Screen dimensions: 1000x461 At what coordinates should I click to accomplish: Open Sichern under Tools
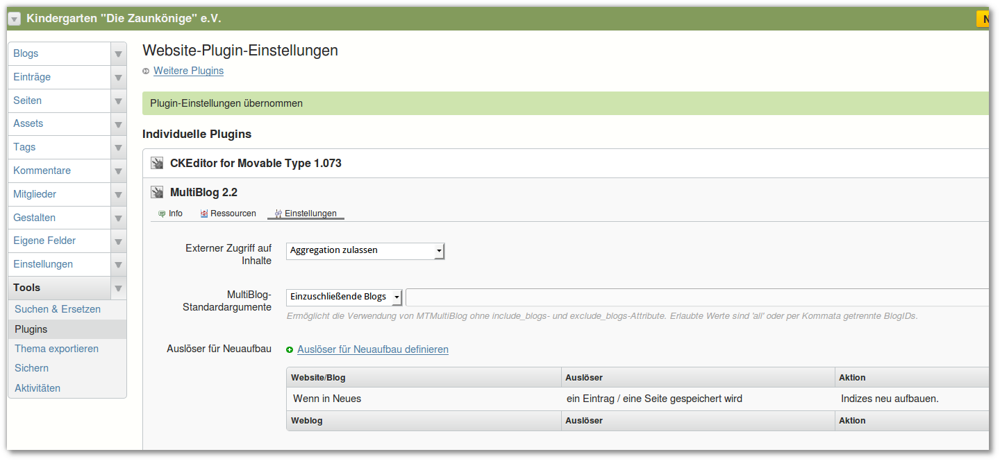[x=32, y=368]
